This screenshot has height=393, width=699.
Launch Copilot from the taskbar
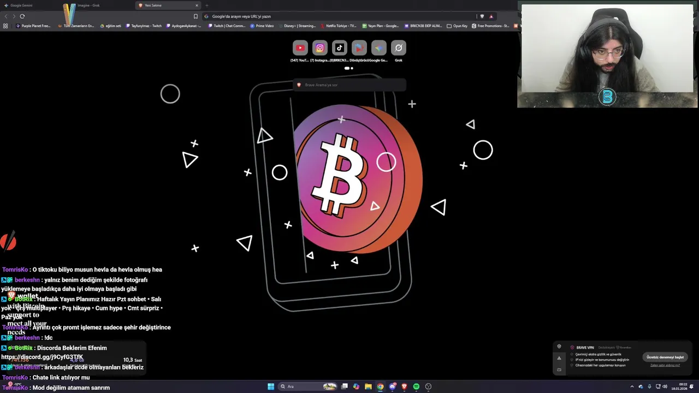point(356,386)
